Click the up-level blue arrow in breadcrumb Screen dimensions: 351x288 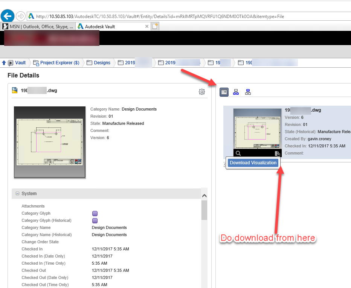tap(4, 63)
